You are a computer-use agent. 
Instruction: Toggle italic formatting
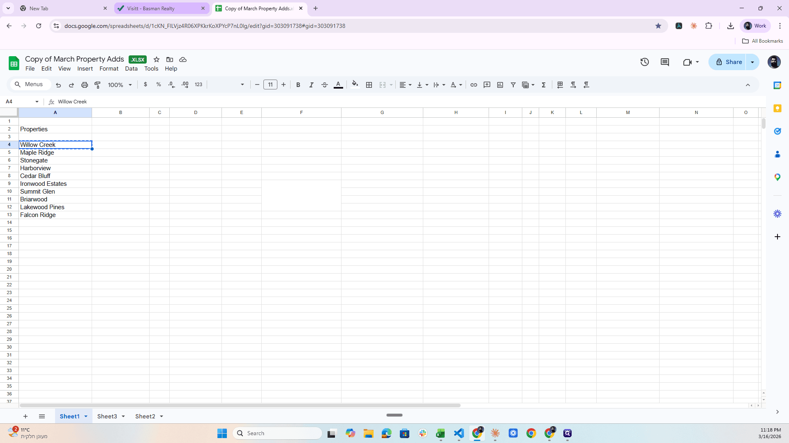(311, 85)
